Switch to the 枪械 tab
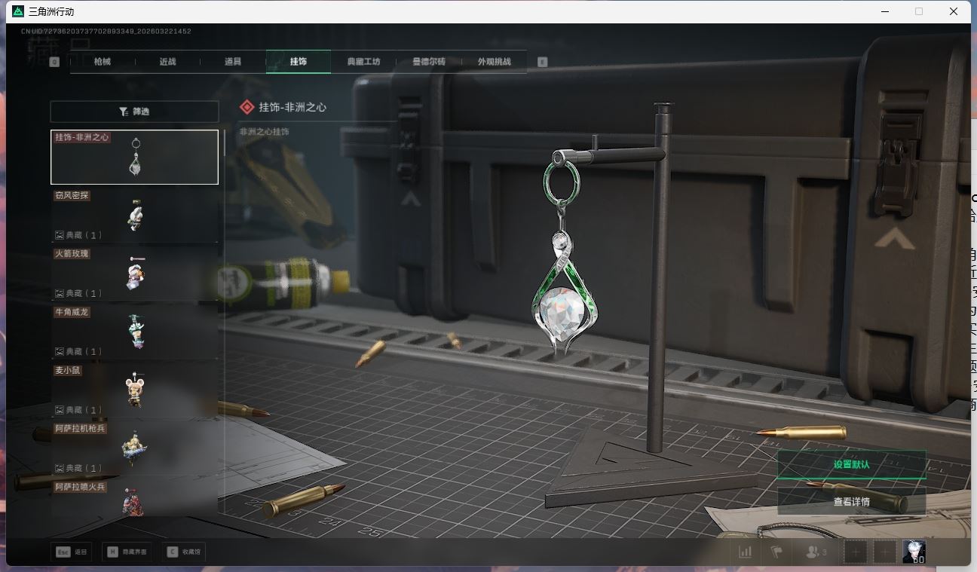This screenshot has width=977, height=572. pos(103,62)
